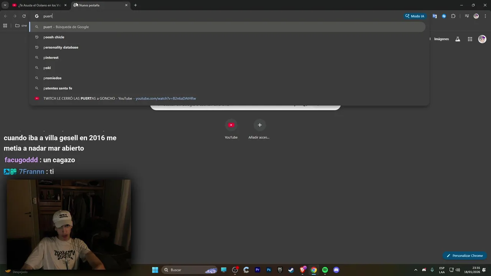Go back with the back arrow

(x=5, y=16)
